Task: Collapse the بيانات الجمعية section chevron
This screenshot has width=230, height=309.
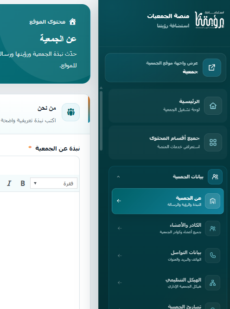Action: [x=118, y=177]
